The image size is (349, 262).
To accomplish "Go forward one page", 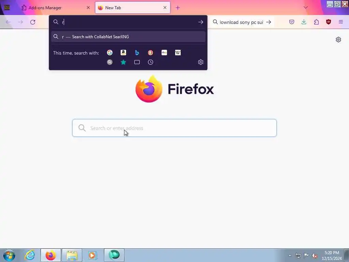I will [20, 22].
